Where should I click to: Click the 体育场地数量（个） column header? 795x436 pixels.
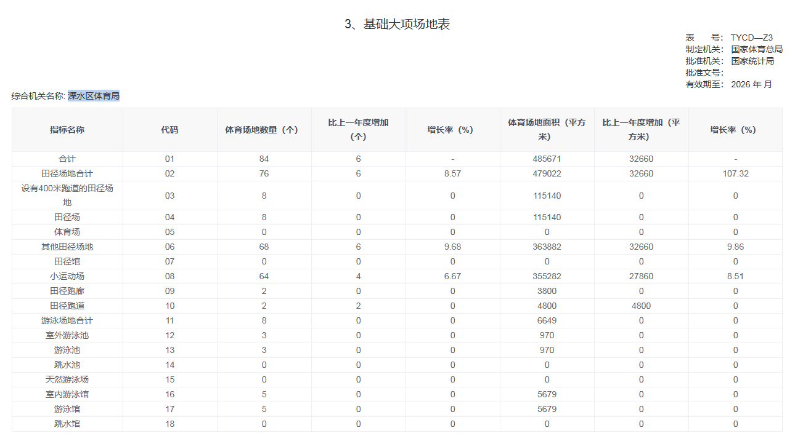point(264,130)
